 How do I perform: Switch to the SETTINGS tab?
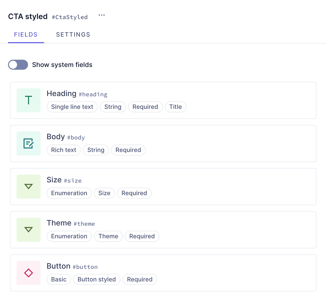73,34
